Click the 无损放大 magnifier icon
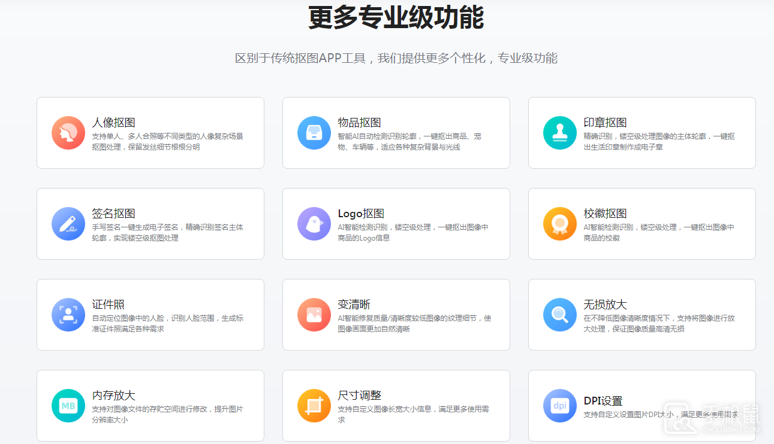This screenshot has height=444, width=774. (x=559, y=315)
